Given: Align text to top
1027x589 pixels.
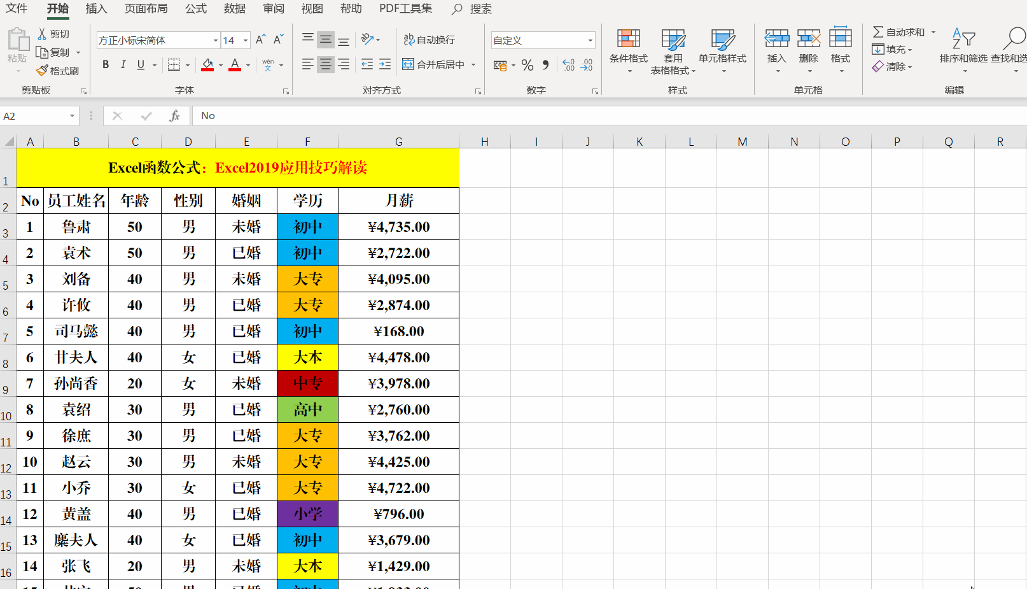Looking at the screenshot, I should (308, 39).
